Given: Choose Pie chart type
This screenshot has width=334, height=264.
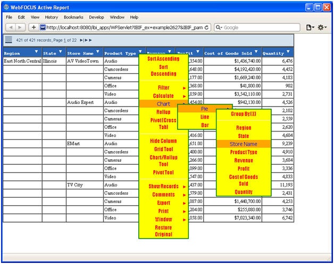Looking at the screenshot, I should 204,109.
